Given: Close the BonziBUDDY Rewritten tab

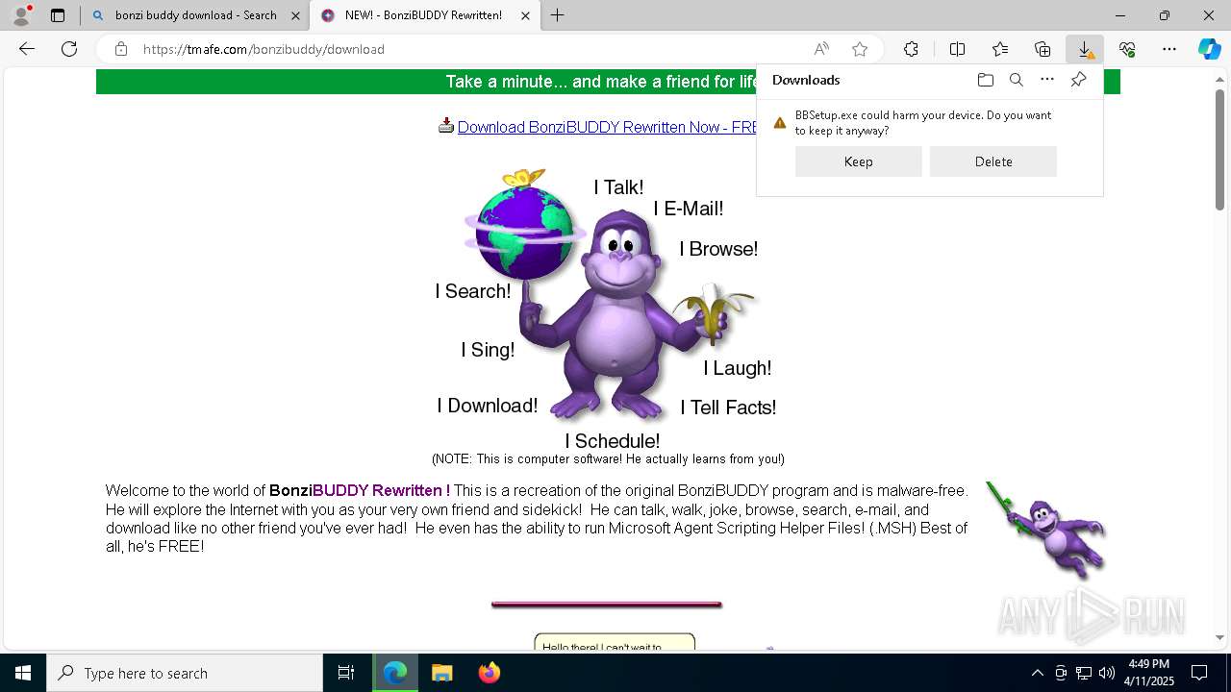Looking at the screenshot, I should click(525, 15).
